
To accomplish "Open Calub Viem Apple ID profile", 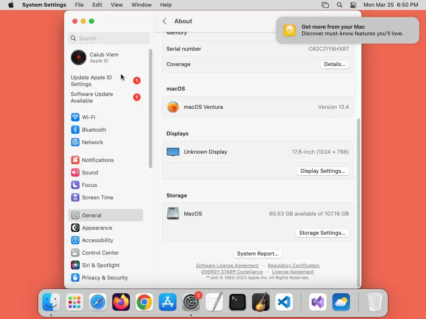I will (x=105, y=57).
